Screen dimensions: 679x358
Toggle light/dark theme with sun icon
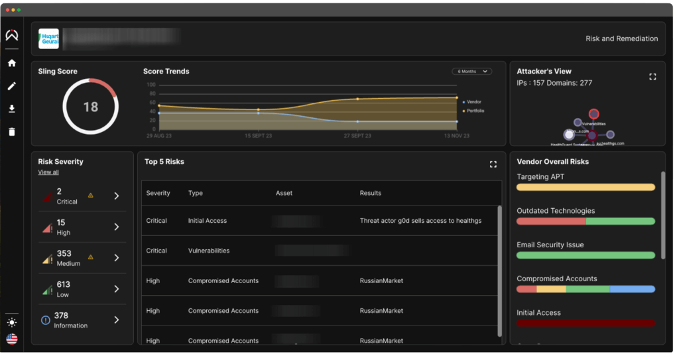coord(11,322)
